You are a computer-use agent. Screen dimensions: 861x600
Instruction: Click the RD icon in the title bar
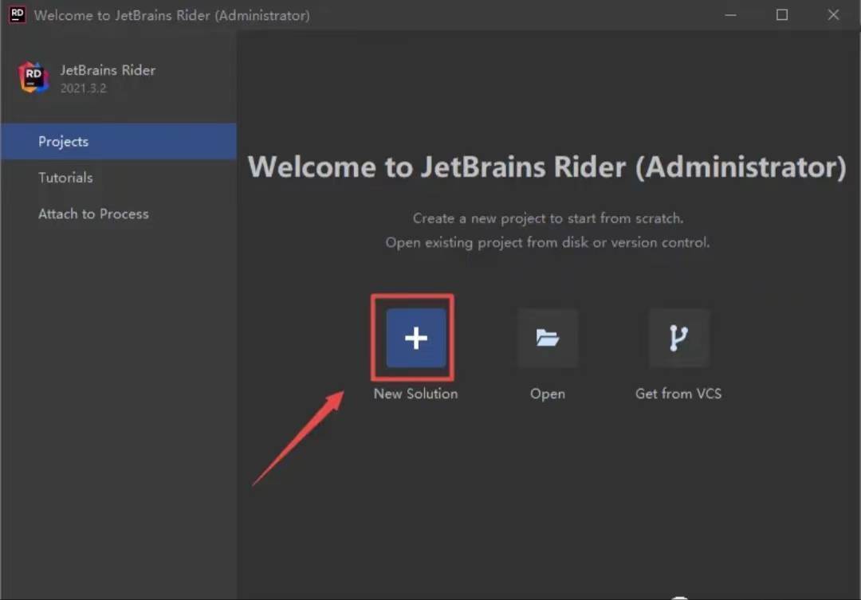(17, 14)
